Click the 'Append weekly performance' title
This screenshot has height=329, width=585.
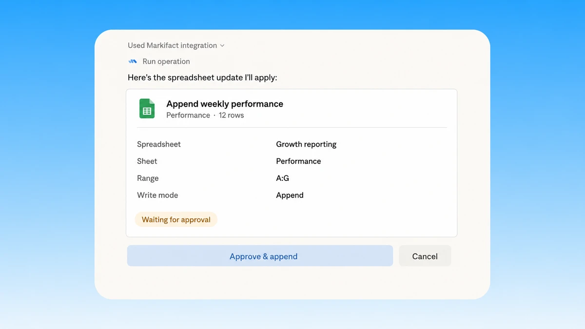225,104
